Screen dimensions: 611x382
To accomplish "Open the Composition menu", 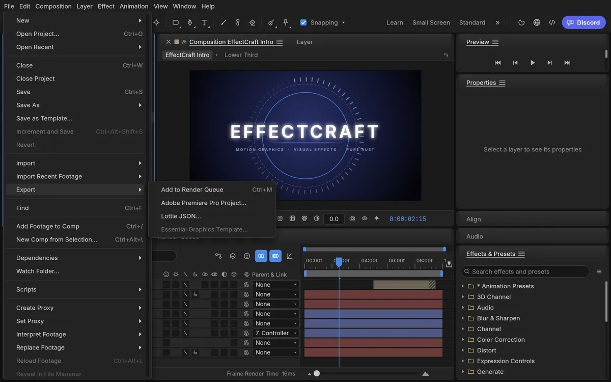I will pos(53,6).
